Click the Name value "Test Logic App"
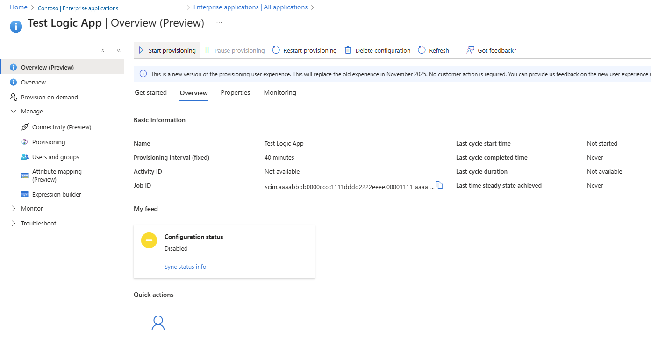Viewport: 651px width, 337px height. pyautogui.click(x=284, y=143)
